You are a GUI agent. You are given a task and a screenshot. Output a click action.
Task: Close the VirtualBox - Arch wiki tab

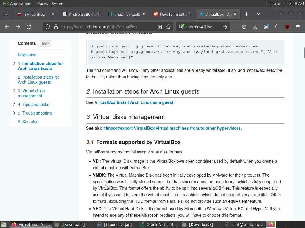(235, 14)
